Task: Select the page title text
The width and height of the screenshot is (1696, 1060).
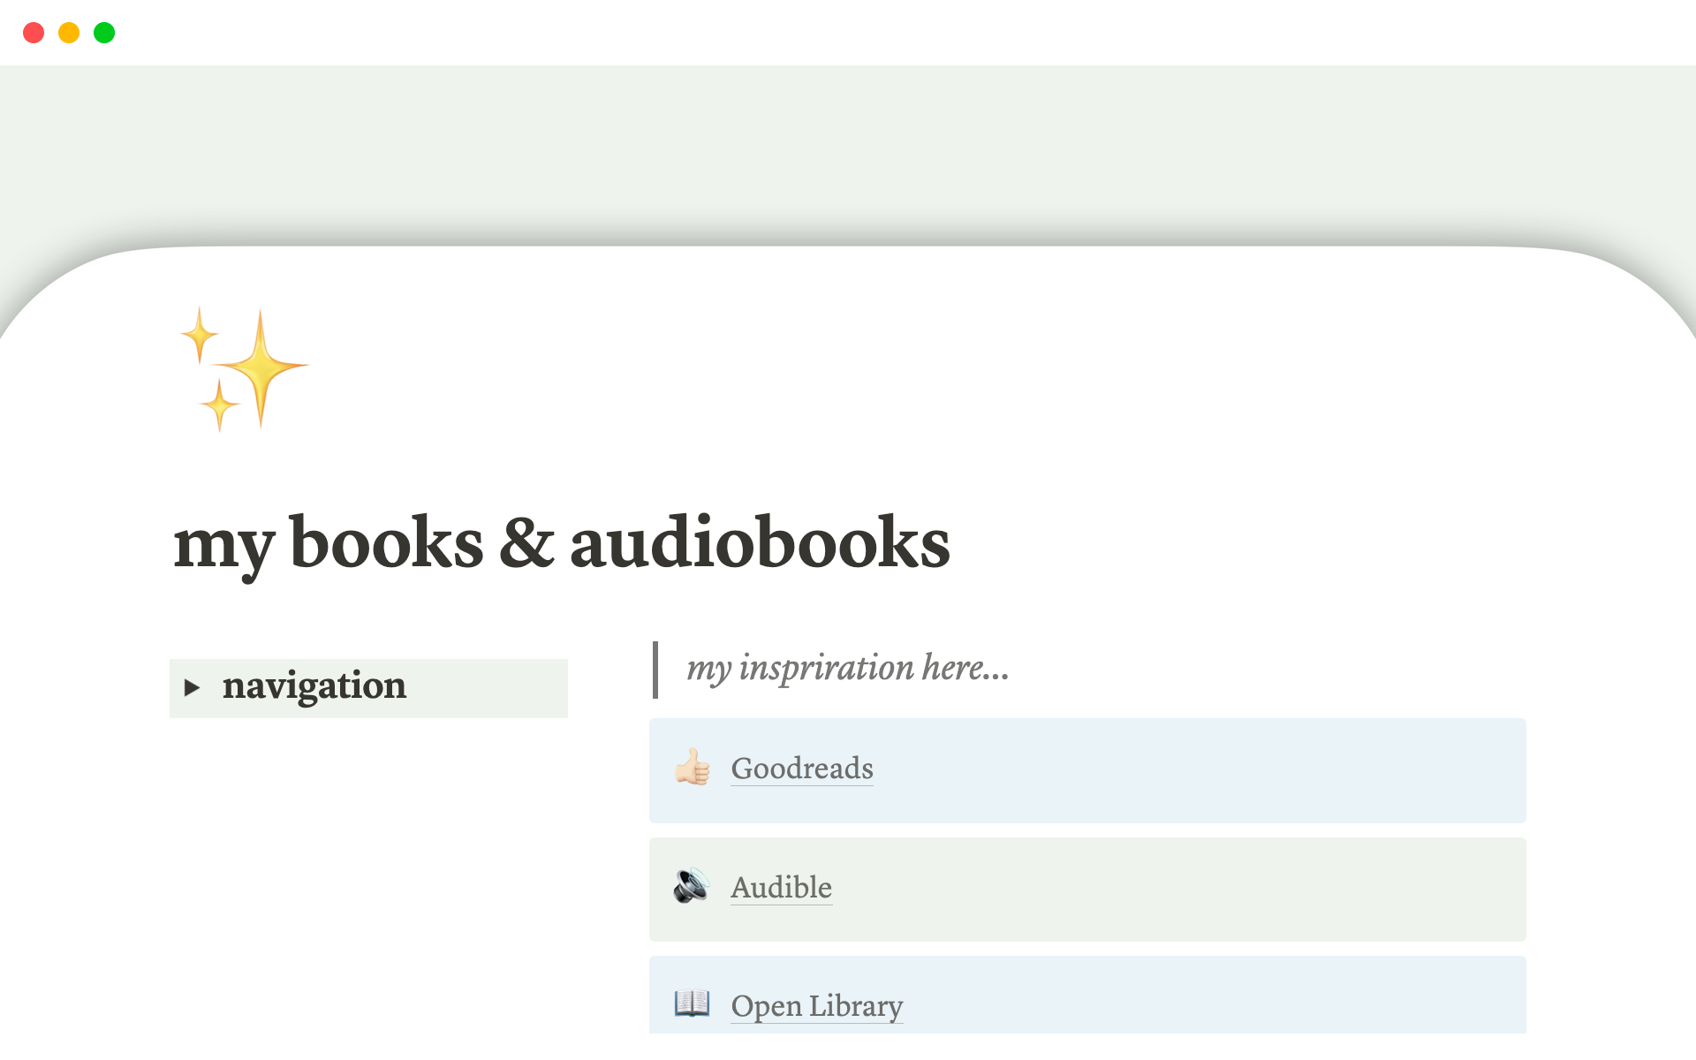Action: point(563,544)
